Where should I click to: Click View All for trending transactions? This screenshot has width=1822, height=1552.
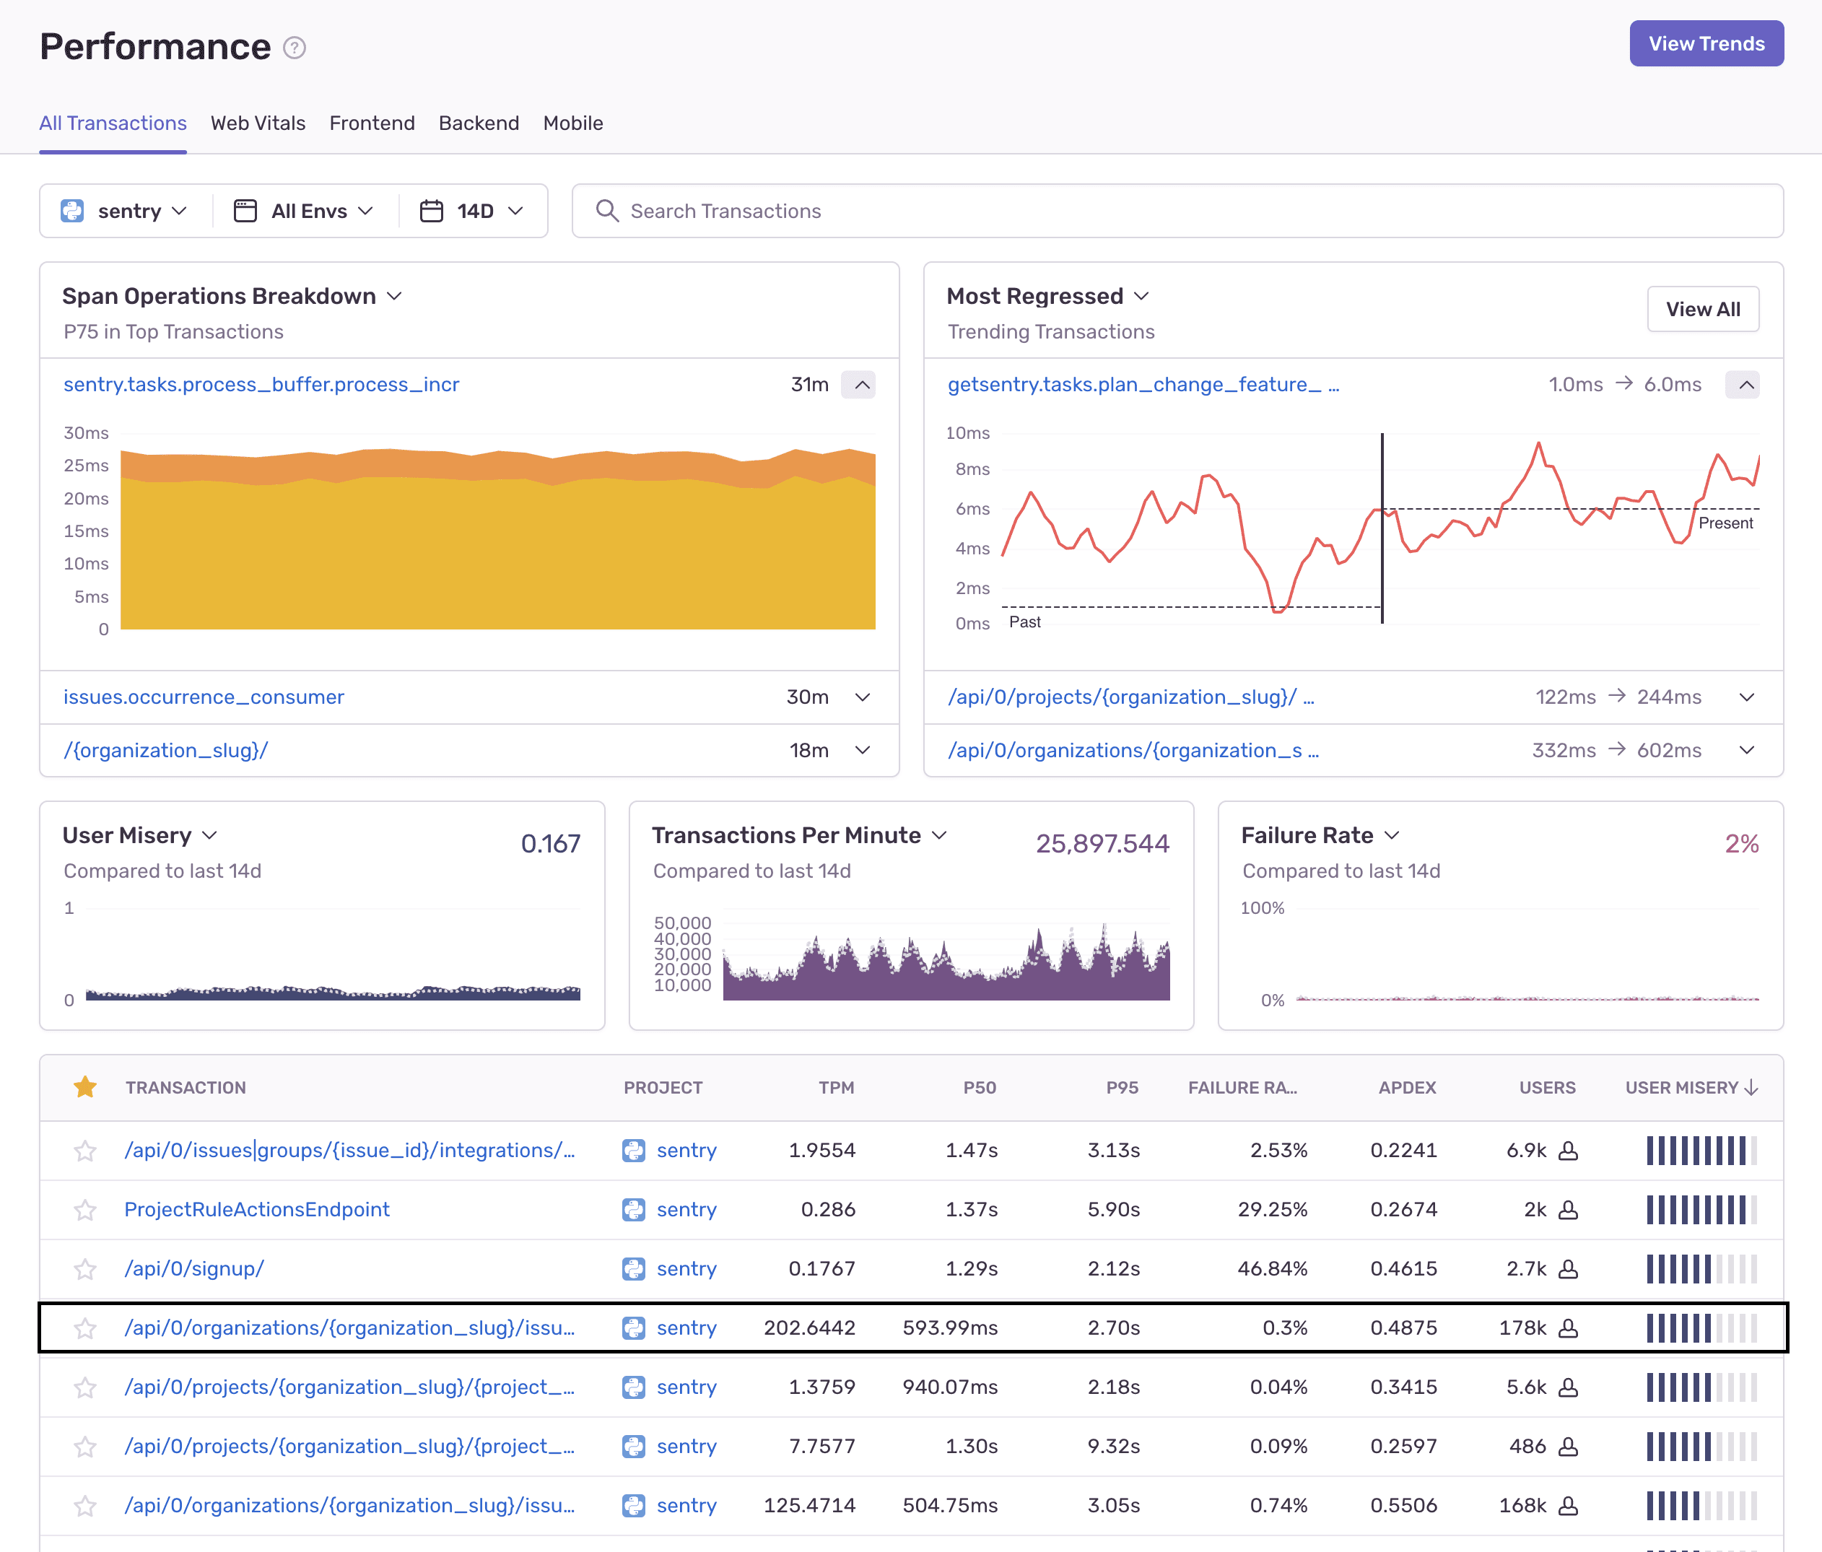tap(1702, 309)
